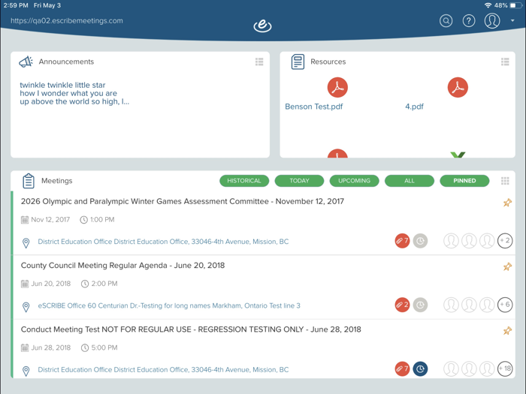Open 4.pdf PDF icon

[x=458, y=87]
